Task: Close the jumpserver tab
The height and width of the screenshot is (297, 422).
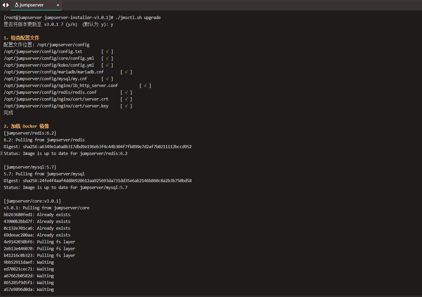Action: (x=58, y=5)
